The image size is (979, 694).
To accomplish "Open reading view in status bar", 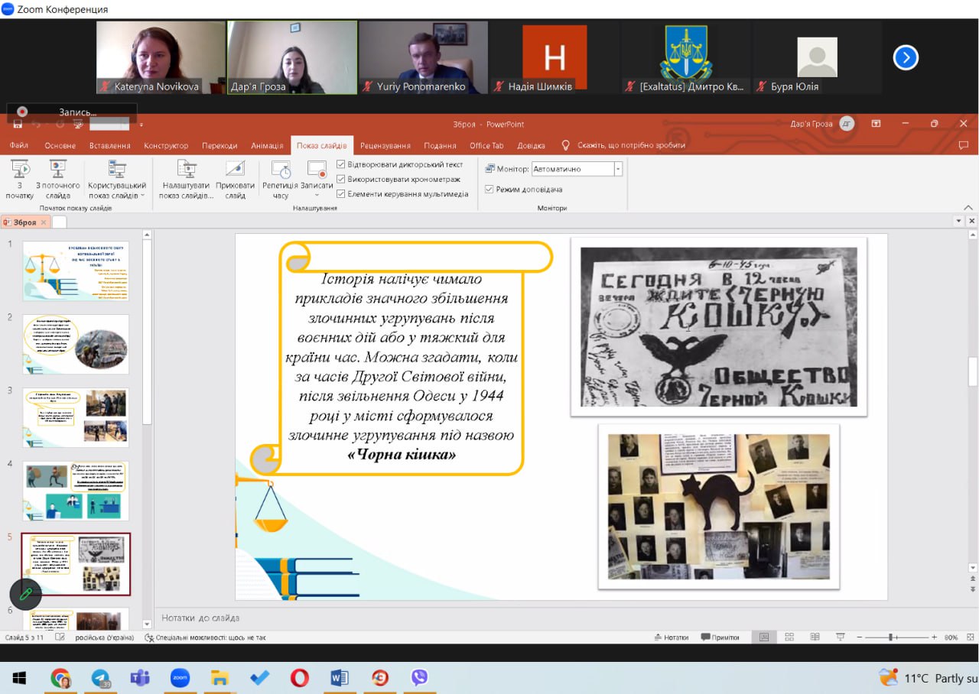I will point(814,637).
